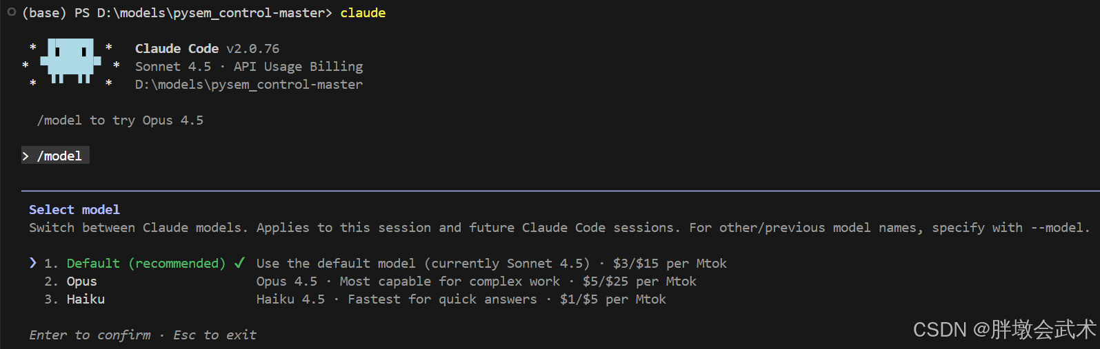Select the Default (recommended) model option
Image resolution: width=1100 pixels, height=349 pixels.
(x=146, y=264)
